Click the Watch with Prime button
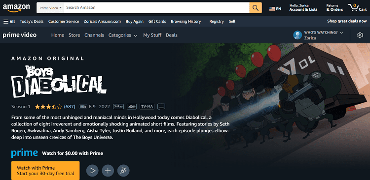The width and height of the screenshot is (370, 180). pos(45,171)
